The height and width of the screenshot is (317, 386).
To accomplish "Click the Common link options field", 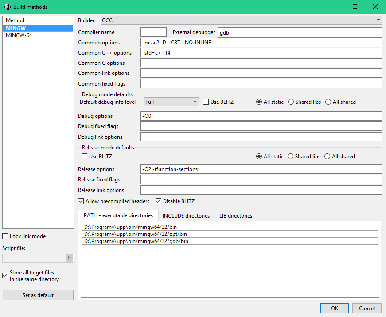I will click(x=261, y=73).
